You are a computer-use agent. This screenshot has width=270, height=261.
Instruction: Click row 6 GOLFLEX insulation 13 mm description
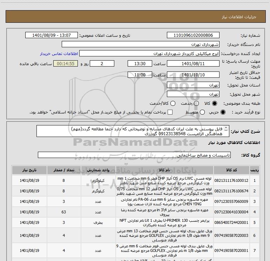pyautogui.click(x=164, y=235)
